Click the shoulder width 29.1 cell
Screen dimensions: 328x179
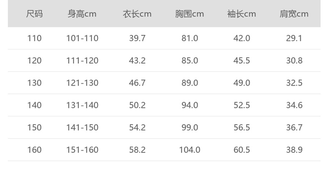click(x=294, y=38)
